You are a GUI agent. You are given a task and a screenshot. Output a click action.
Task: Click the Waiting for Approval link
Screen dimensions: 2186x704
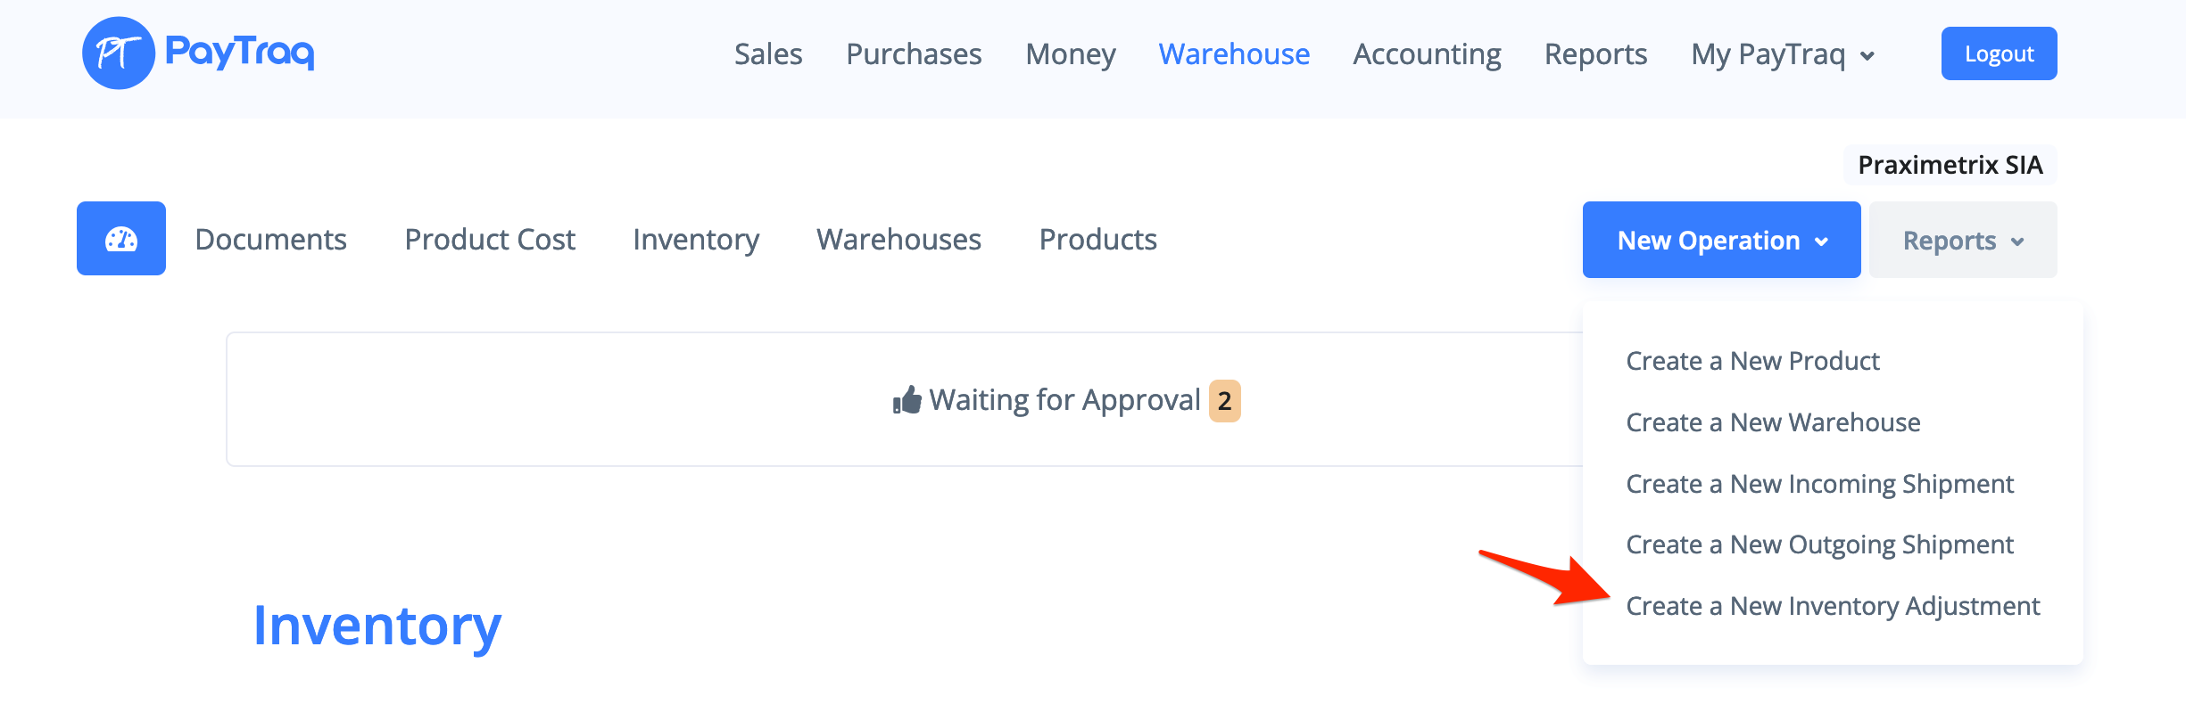click(1064, 400)
